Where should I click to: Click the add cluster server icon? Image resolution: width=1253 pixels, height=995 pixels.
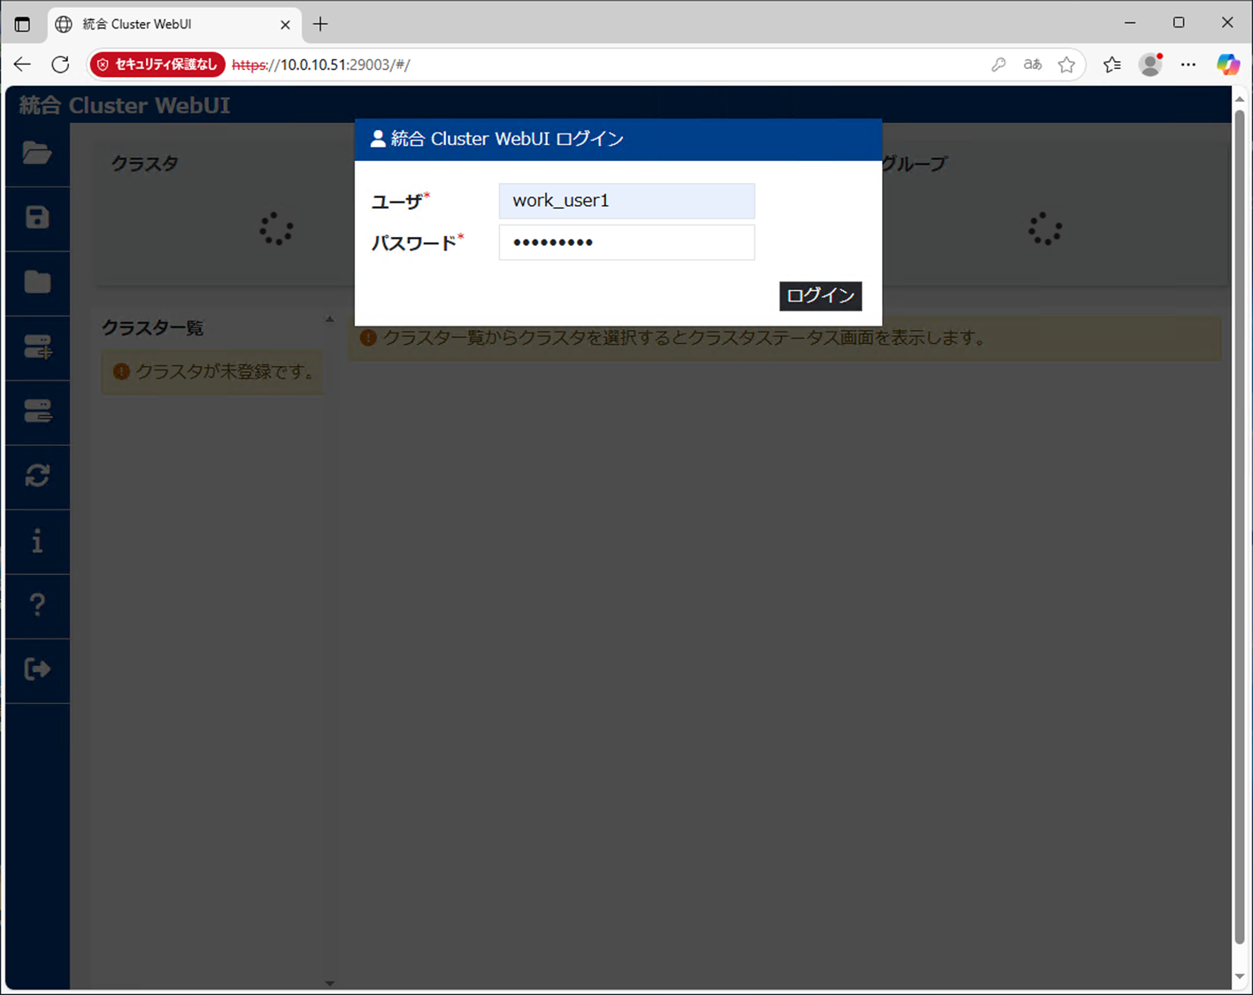coord(37,347)
